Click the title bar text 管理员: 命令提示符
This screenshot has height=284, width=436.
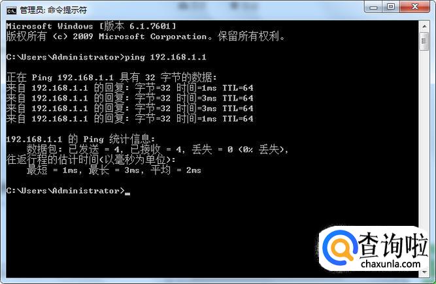click(x=54, y=10)
